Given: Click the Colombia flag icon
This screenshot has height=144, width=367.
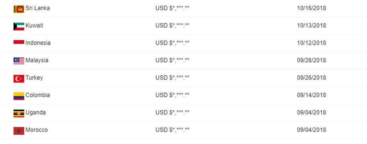Looking at the screenshot, I should (x=19, y=96).
